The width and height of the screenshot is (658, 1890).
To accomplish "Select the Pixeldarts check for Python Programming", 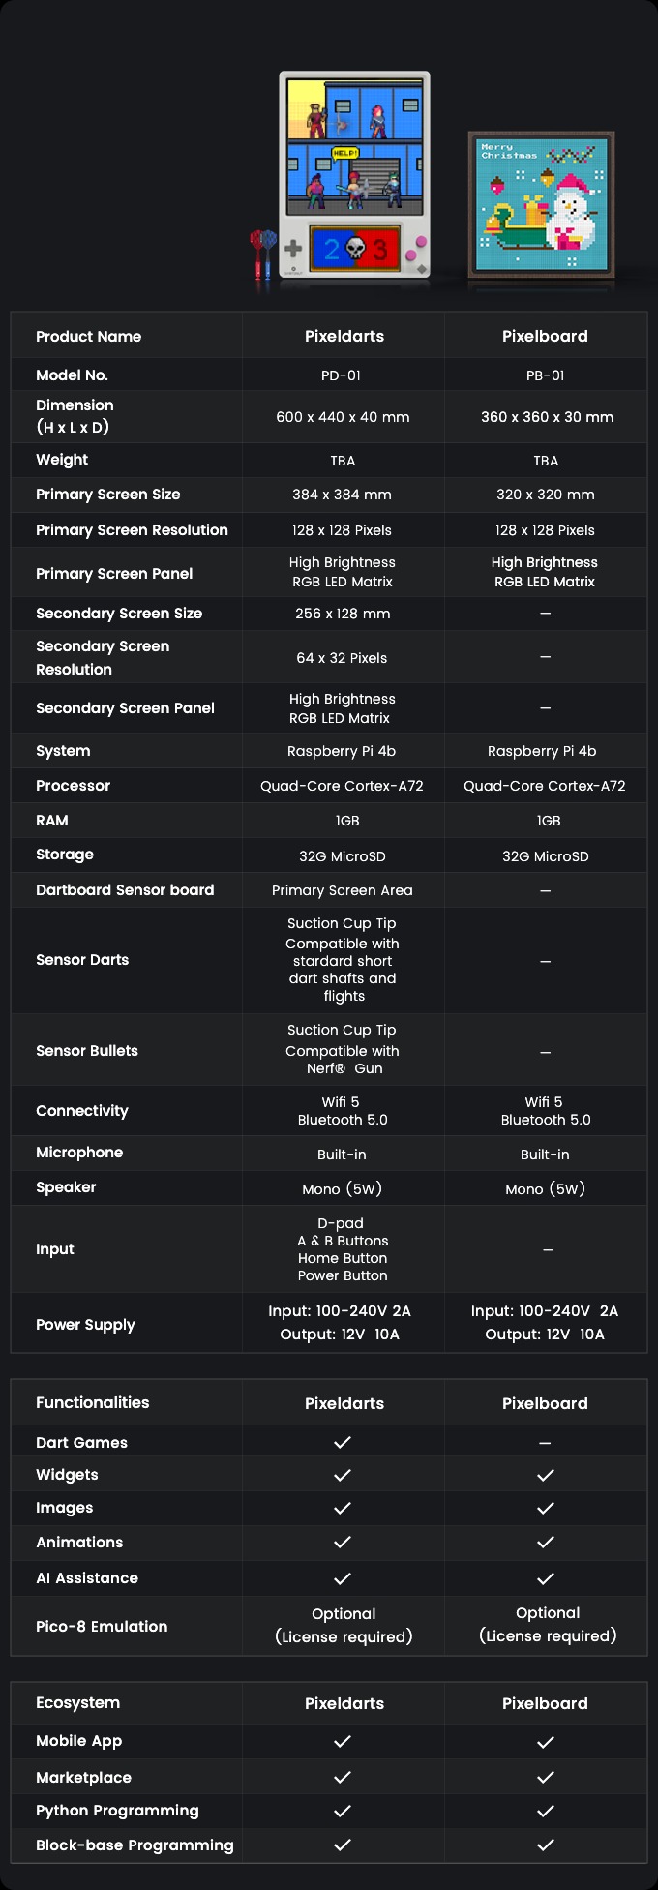I will (343, 1811).
